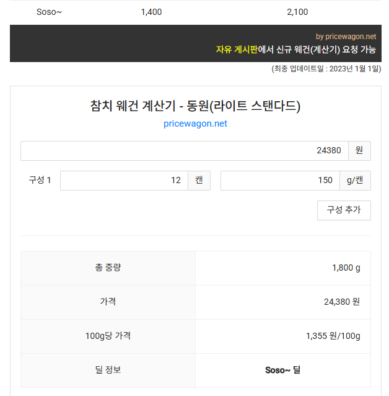Image resolution: width=389 pixels, height=396 pixels.
Task: Select the grams-per-can field showing 150
Action: [280, 181]
